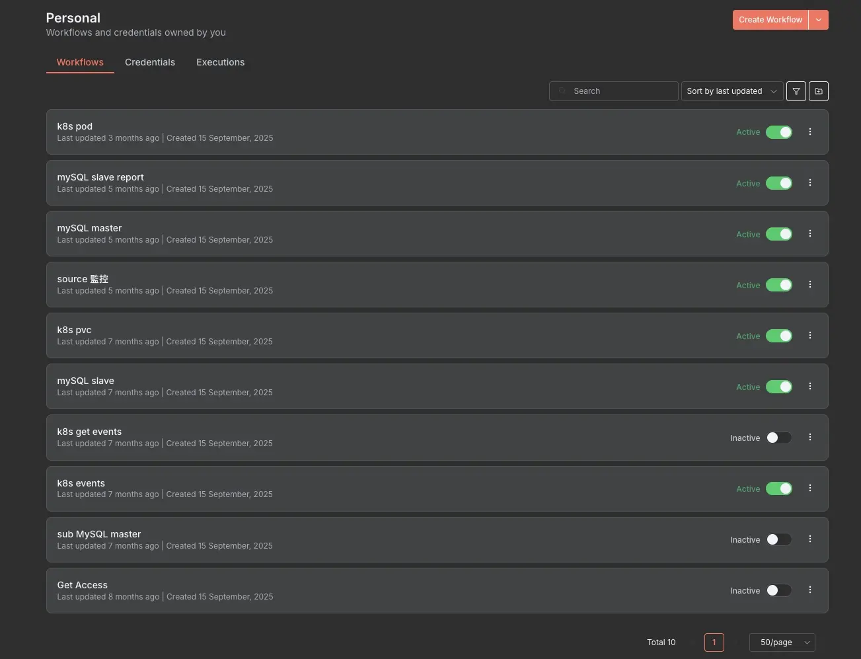Open the 50/page size dropdown

click(x=782, y=642)
